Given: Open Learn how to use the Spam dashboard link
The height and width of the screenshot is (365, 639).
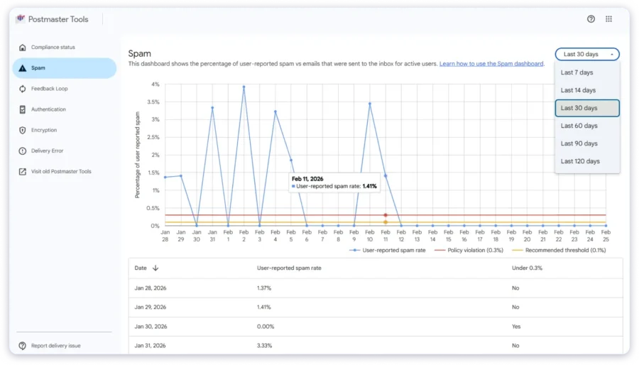Looking at the screenshot, I should click(491, 64).
